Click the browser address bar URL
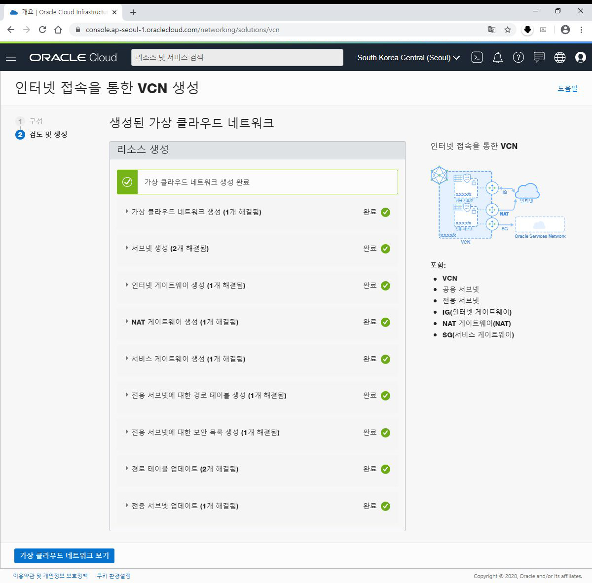Viewport: 592px width, 583px height. point(183,30)
